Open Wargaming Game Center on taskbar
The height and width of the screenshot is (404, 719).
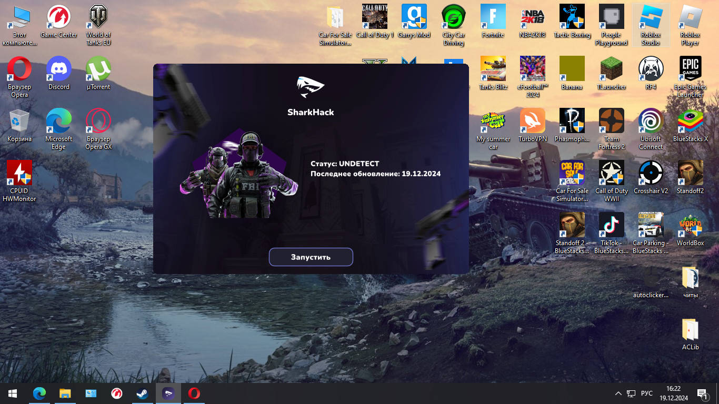pyautogui.click(x=117, y=393)
